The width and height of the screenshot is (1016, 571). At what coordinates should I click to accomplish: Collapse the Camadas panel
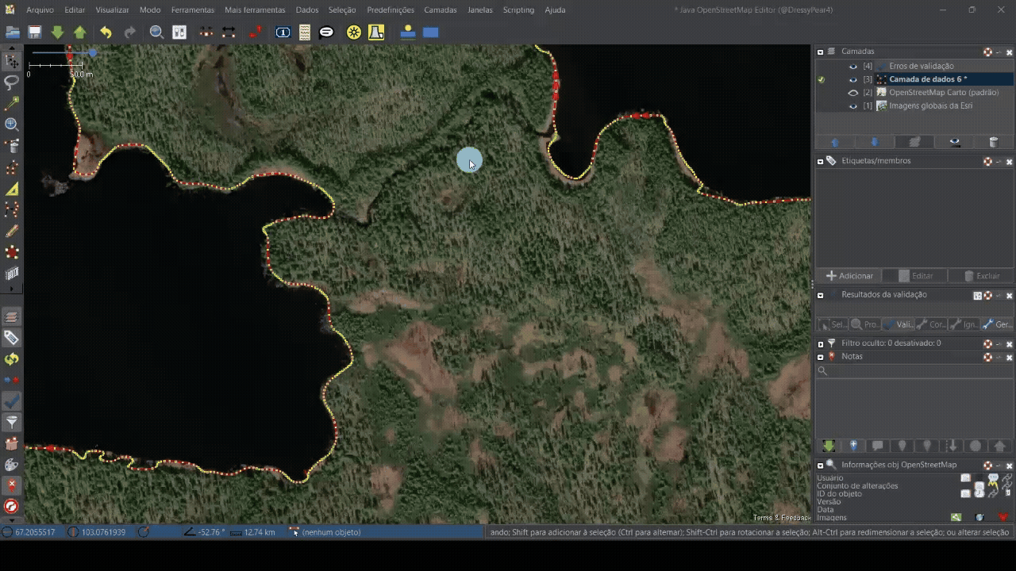820,52
